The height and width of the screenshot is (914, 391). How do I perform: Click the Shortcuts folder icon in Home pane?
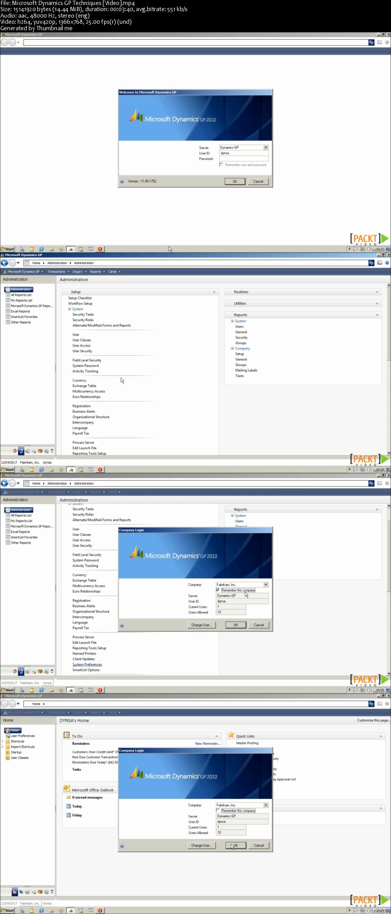point(8,741)
